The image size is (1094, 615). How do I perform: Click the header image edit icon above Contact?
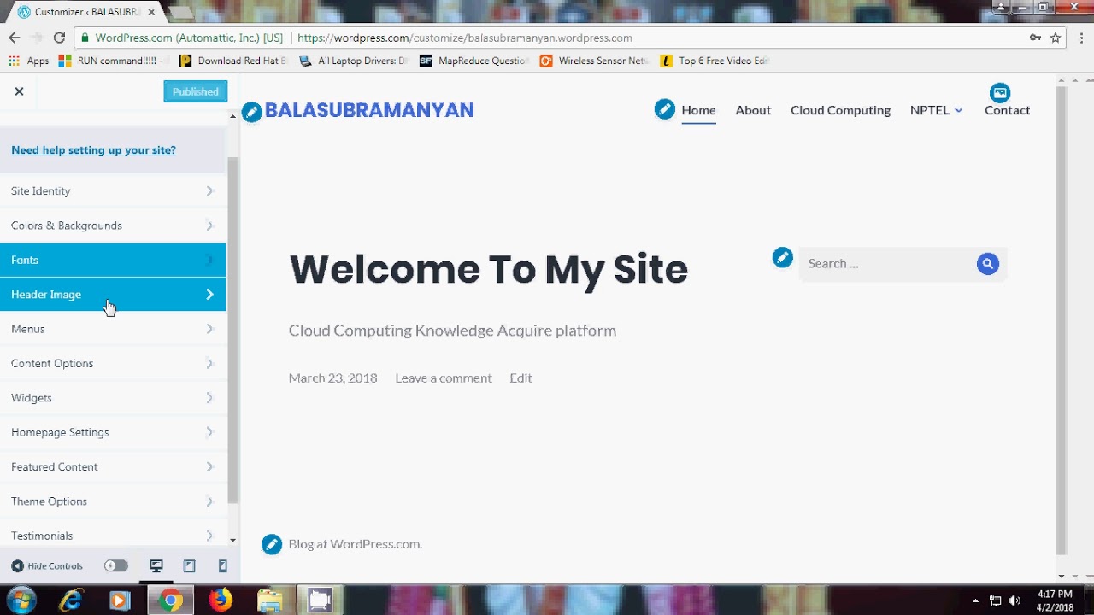tap(1000, 92)
